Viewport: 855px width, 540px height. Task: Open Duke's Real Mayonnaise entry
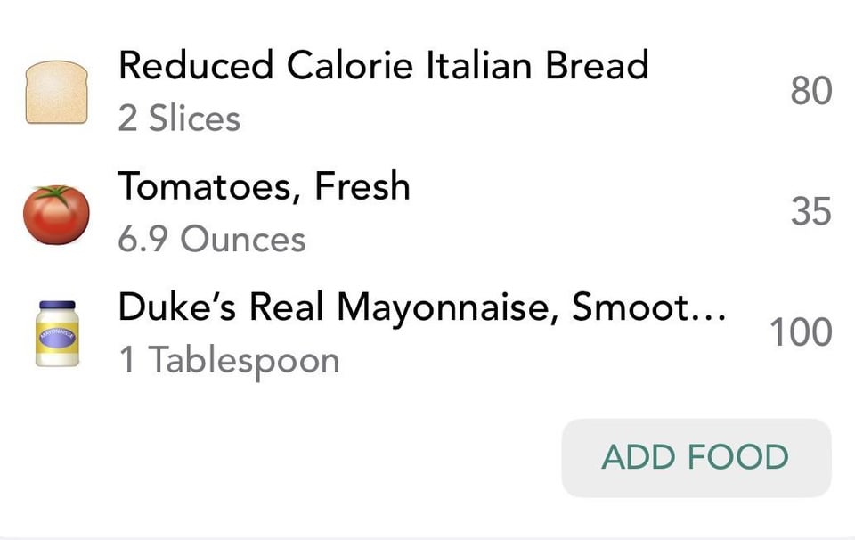427,332
